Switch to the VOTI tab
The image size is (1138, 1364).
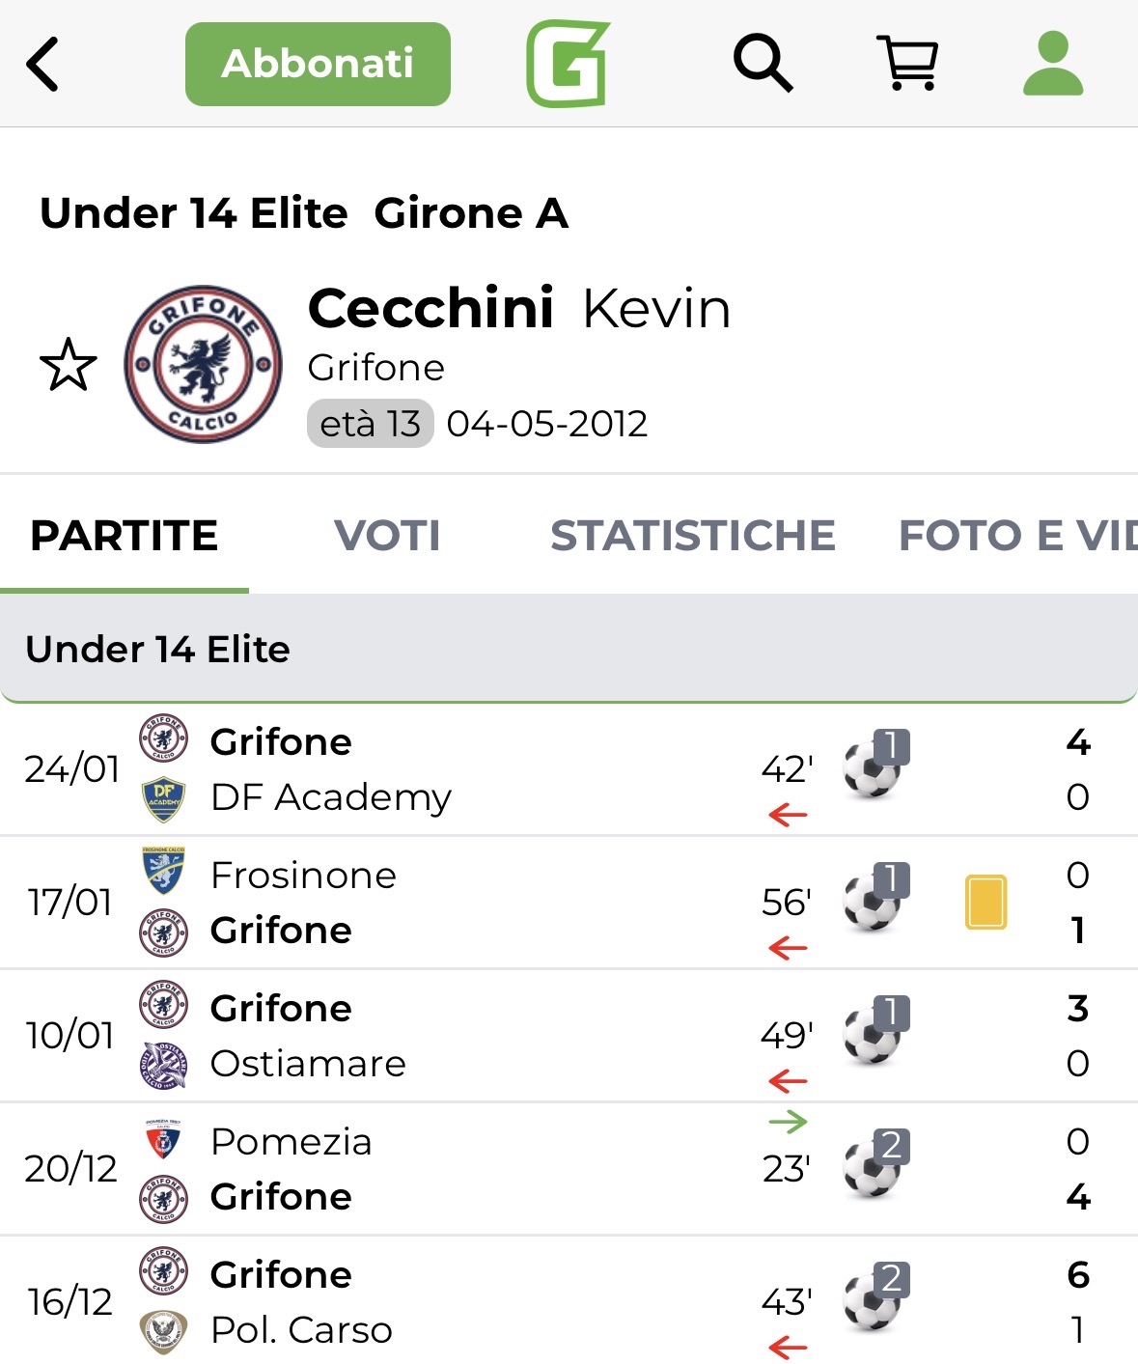click(x=387, y=536)
